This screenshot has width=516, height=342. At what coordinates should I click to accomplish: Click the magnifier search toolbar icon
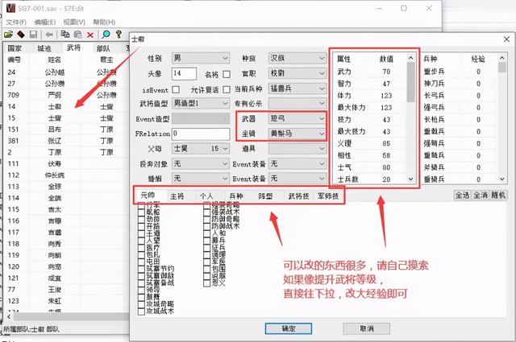pyautogui.click(x=106, y=35)
